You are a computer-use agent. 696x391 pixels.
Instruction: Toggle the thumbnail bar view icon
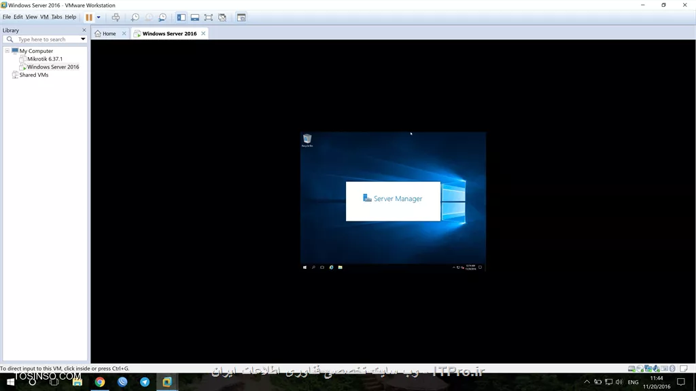(x=195, y=17)
